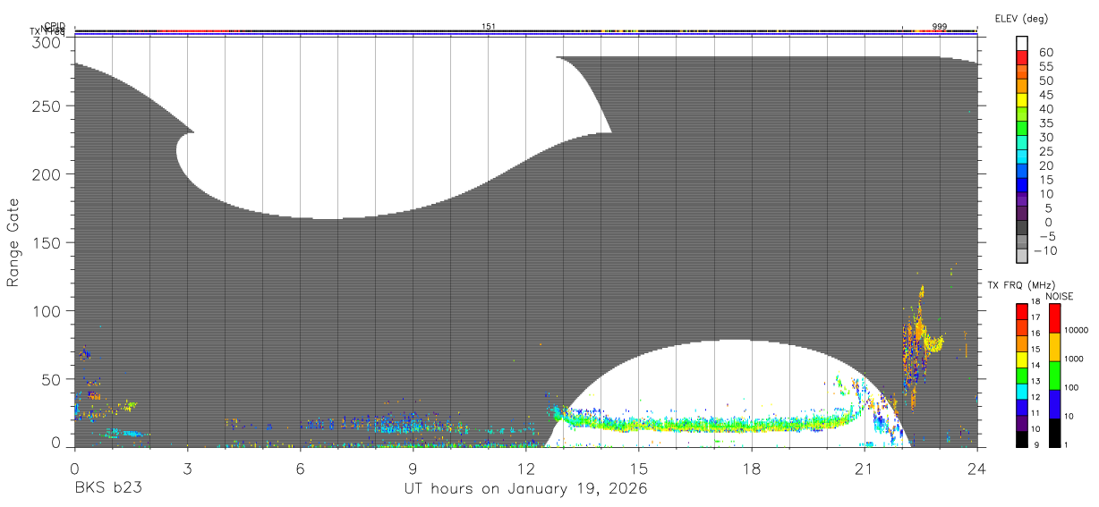
Task: Click the blue 10-100 swatch on the NOISE legend
Action: click(1054, 404)
